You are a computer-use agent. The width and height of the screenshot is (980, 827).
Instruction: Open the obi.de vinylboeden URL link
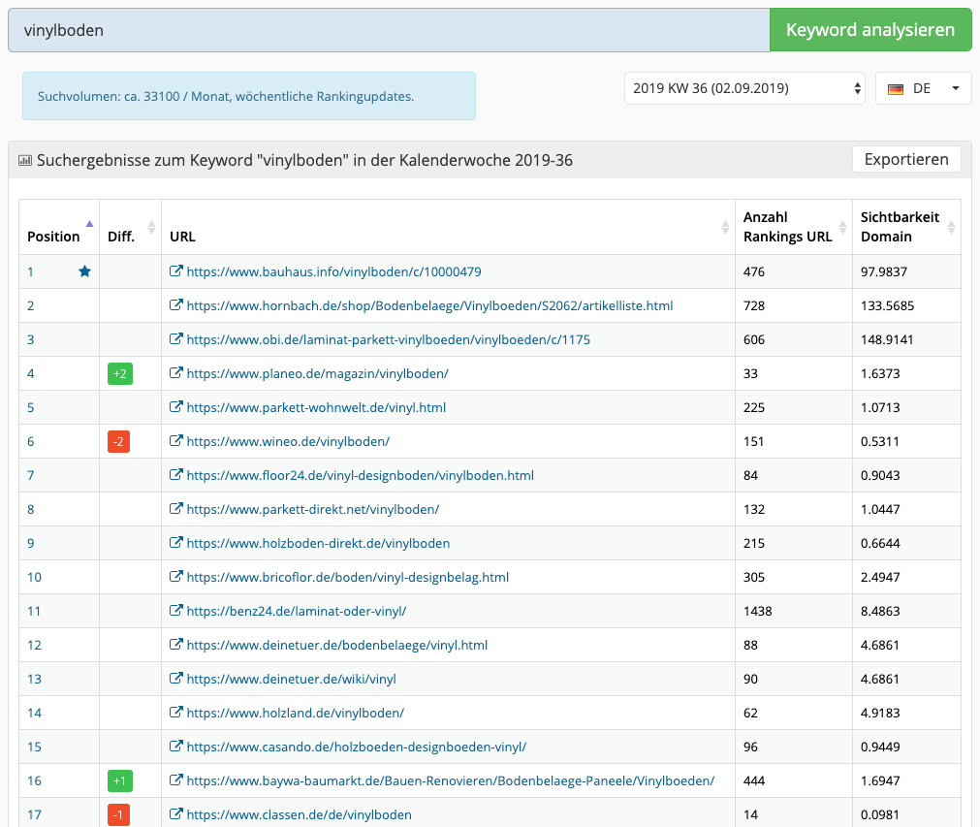(x=388, y=339)
